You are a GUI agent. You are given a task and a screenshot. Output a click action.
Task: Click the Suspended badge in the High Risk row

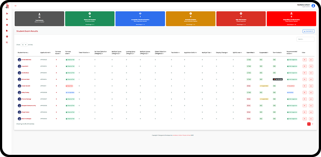click(264, 86)
